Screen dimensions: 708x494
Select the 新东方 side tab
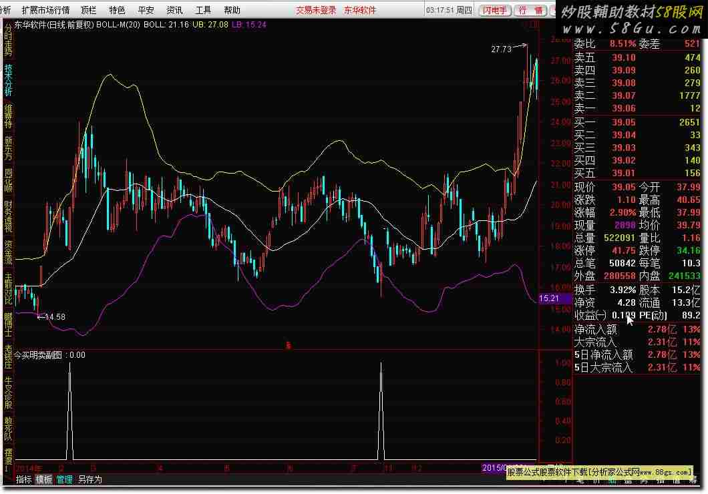click(x=8, y=148)
